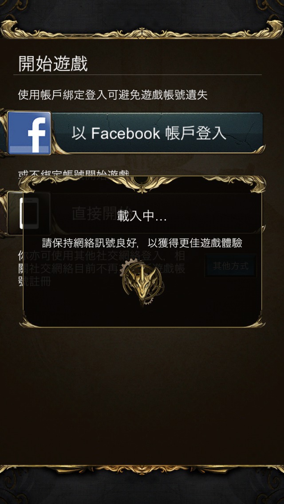Screen dimensions: 284x504
Task: Tap the 使用帳戶綁定登入可避免遊戲帳號遺失 notice text
Action: coord(113,95)
